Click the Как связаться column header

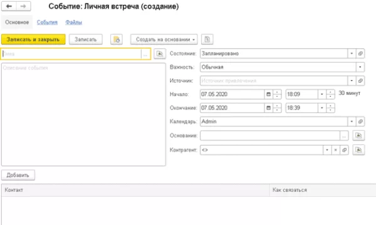(x=323, y=190)
